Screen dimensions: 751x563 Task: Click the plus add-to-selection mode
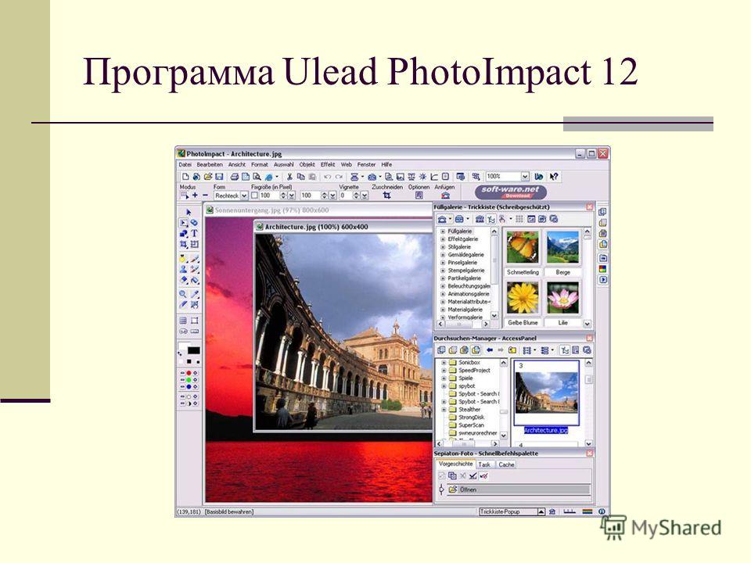195,195
